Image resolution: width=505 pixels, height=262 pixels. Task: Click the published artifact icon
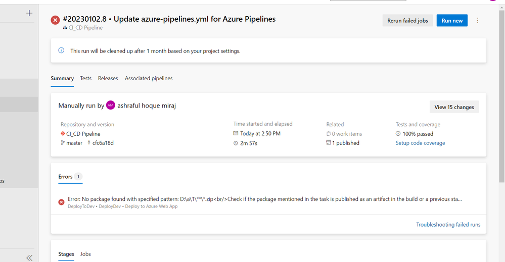click(329, 143)
